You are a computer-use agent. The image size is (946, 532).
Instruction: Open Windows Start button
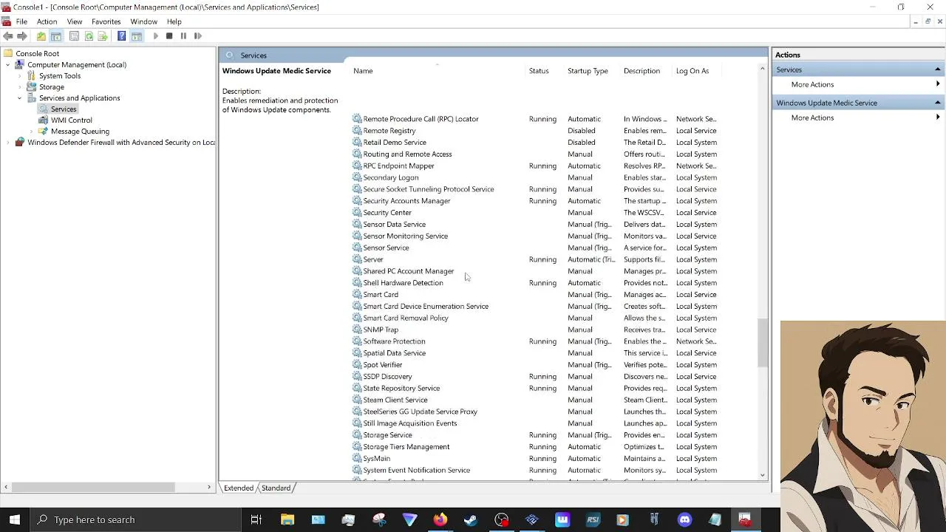[15, 519]
